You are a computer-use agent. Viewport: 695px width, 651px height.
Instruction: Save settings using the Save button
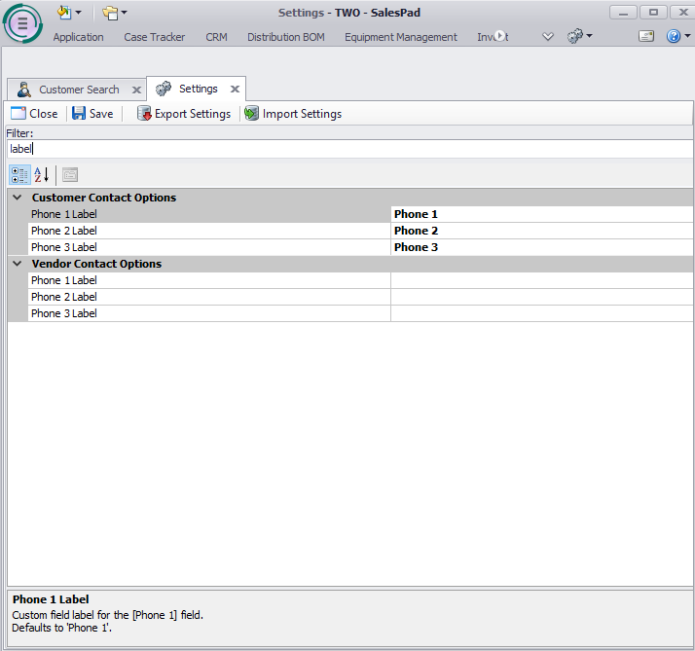(x=92, y=114)
